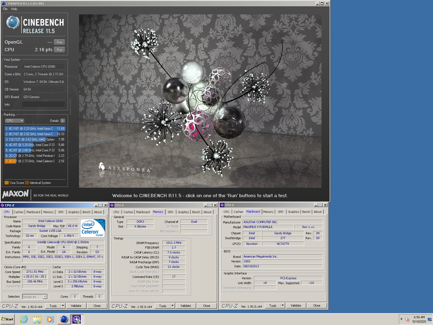Image resolution: width=433 pixels, height=325 pixels.
Task: Show hidden tray icons arrow
Action: [x=401, y=319]
